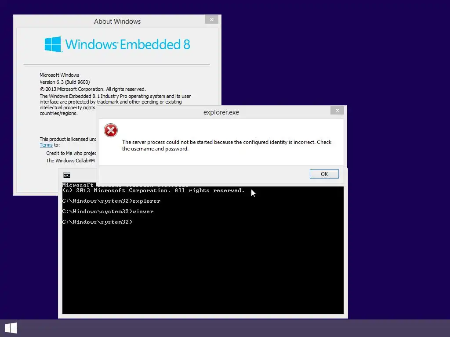Viewport: 450px width, 337px height.
Task: Click the explorer.exe dialog title bar
Action: (x=221, y=112)
